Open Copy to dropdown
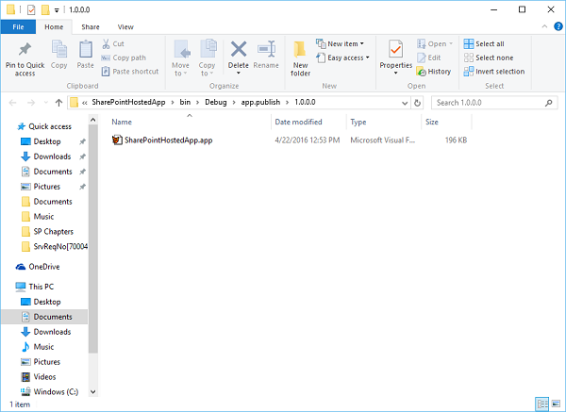 (x=207, y=58)
